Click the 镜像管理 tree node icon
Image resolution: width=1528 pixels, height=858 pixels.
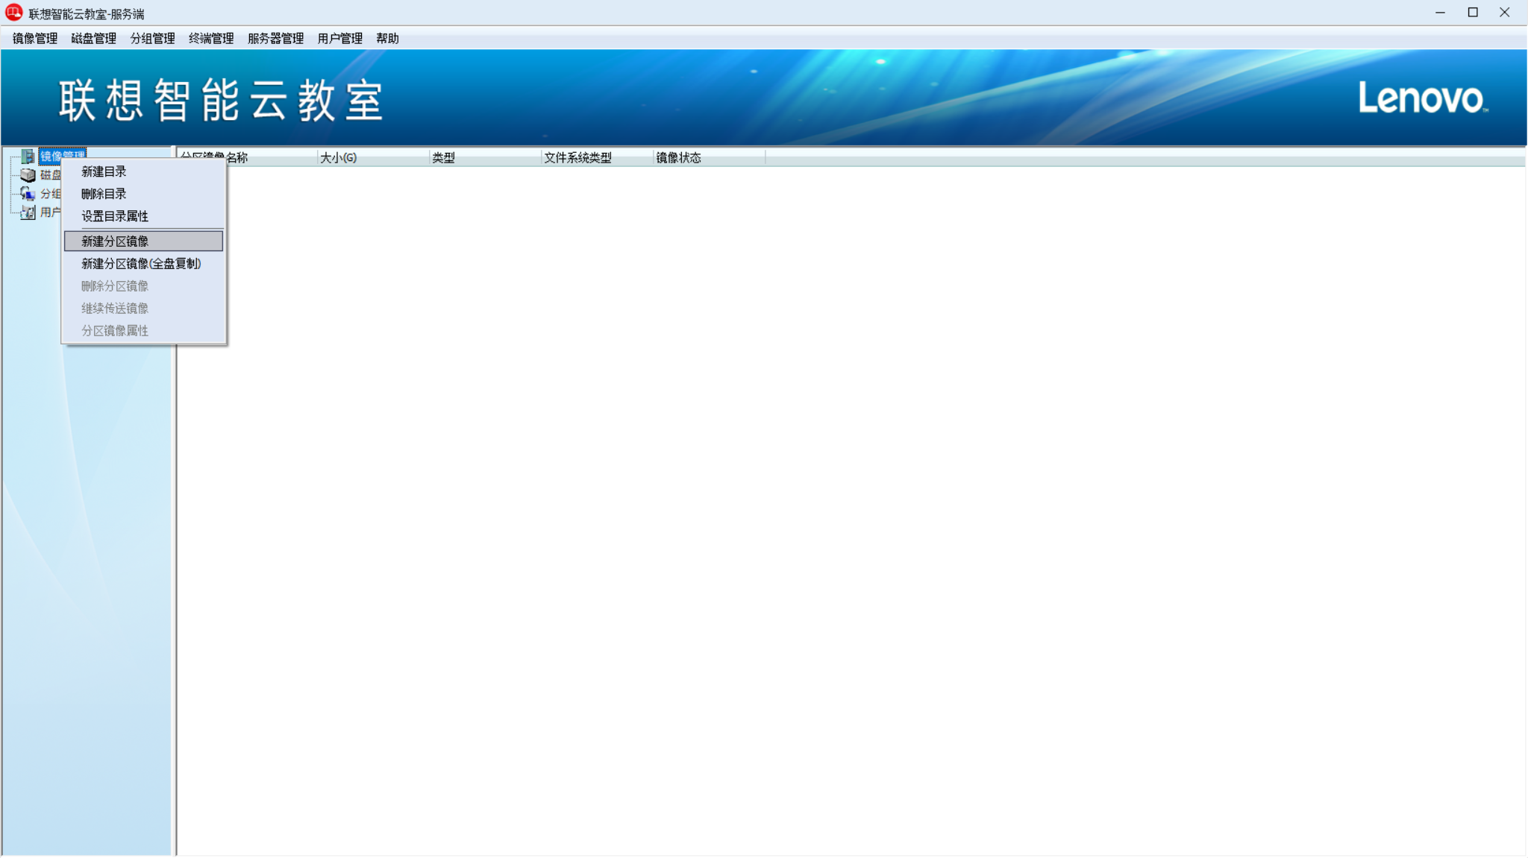tap(28, 157)
